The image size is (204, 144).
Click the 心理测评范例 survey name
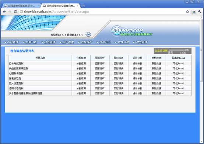(x=16, y=73)
